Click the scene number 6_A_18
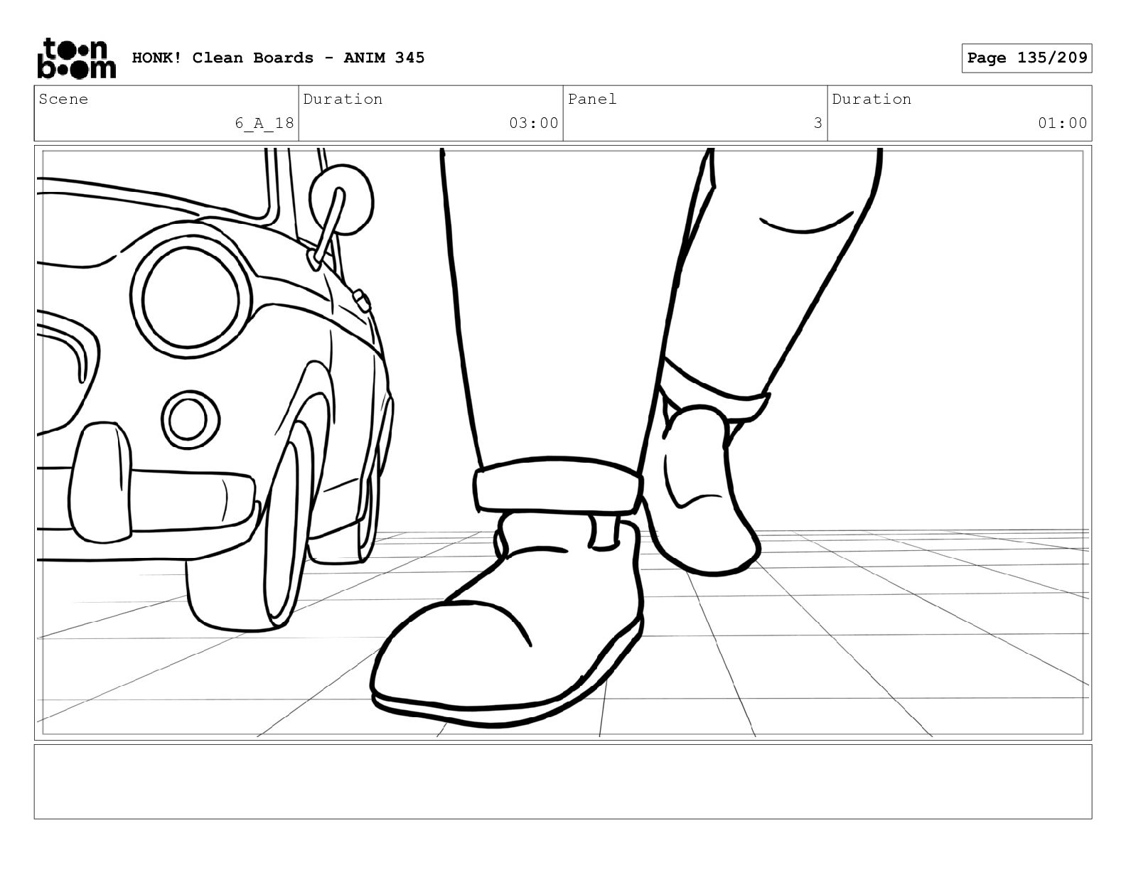The width and height of the screenshot is (1126, 870). 264,124
